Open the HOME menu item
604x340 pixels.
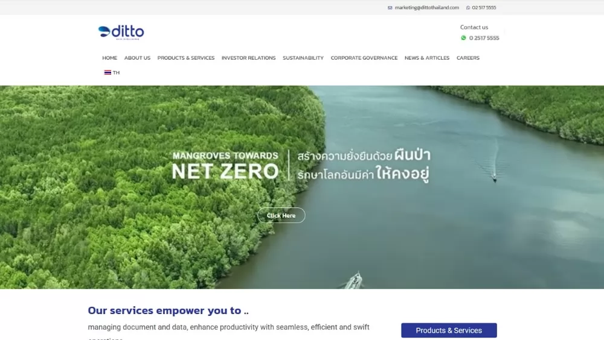pyautogui.click(x=110, y=58)
